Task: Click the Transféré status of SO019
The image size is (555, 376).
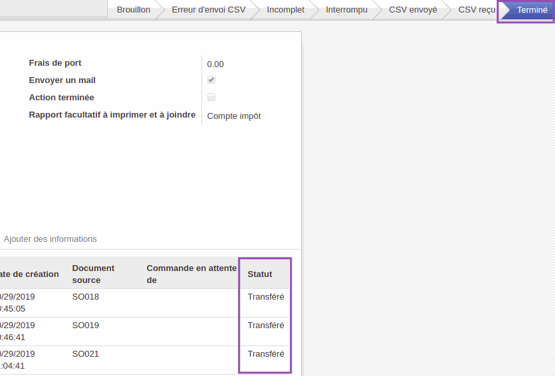Action: coord(266,326)
